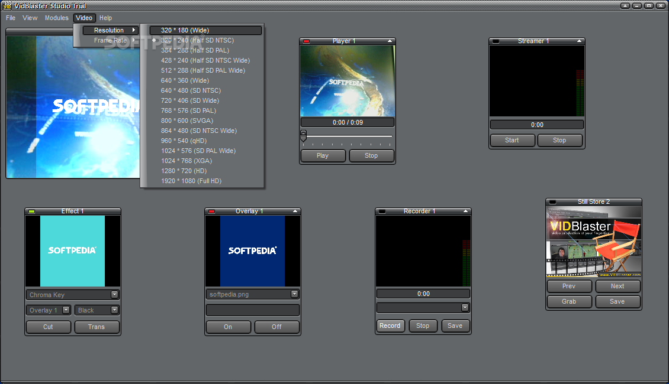The image size is (669, 384).
Task: Save the still in Still Store 2
Action: click(x=618, y=301)
